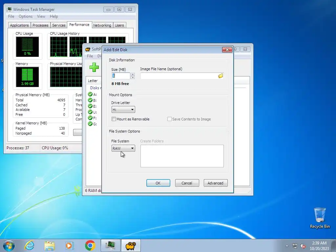The height and width of the screenshot is (252, 336).
Task: Switch to Networking tab
Action: tap(102, 25)
